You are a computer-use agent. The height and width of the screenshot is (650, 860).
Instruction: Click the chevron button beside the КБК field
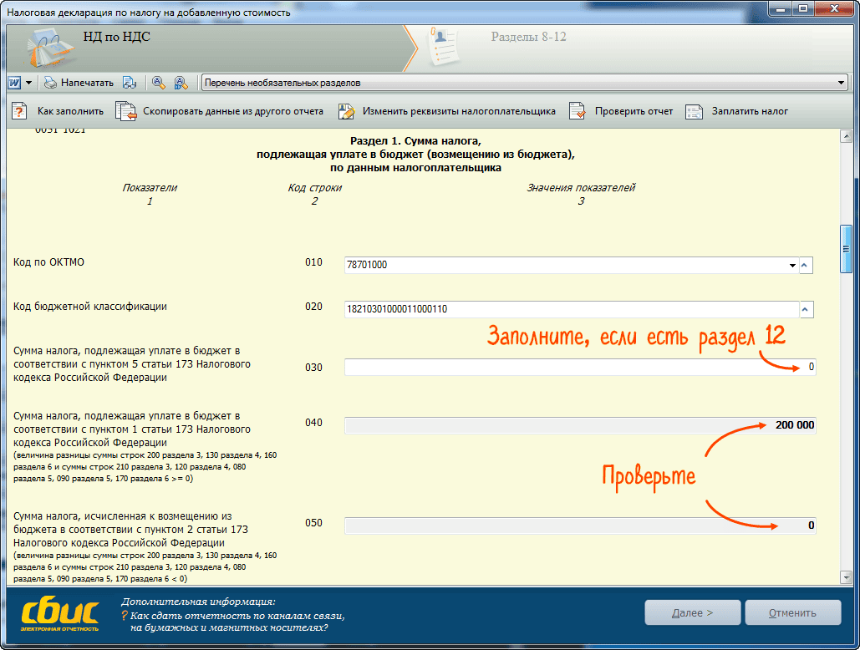(806, 310)
